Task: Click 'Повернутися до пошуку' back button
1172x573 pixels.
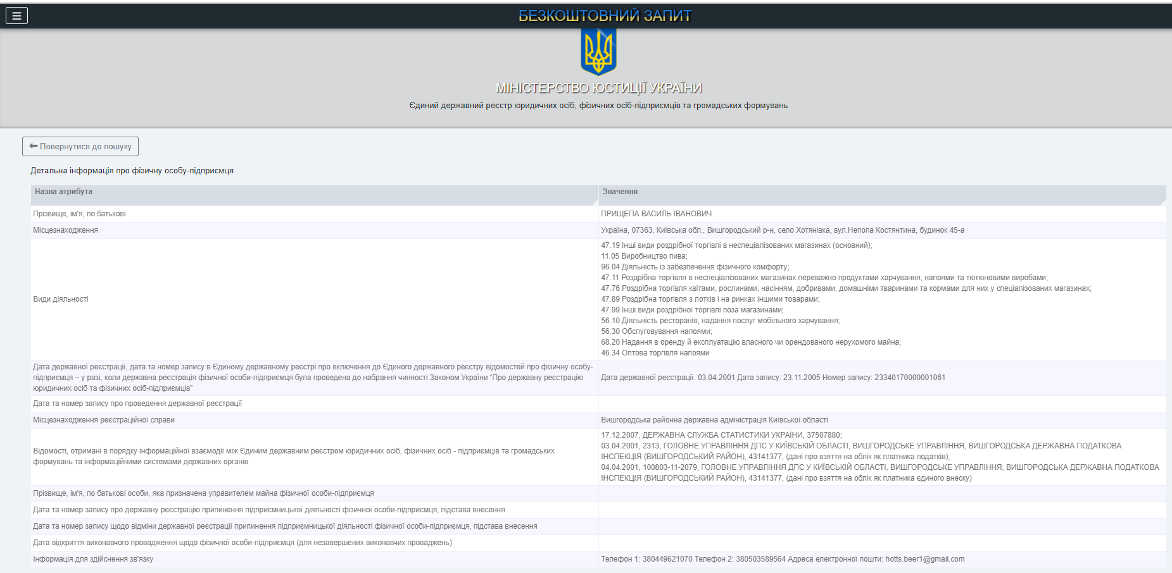Action: (80, 146)
